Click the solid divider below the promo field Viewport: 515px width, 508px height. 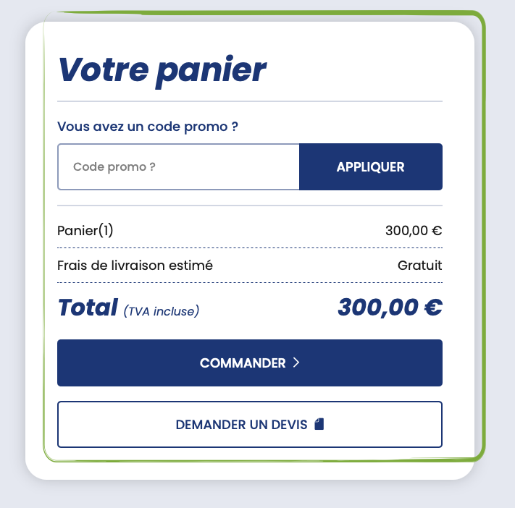pyautogui.click(x=249, y=206)
